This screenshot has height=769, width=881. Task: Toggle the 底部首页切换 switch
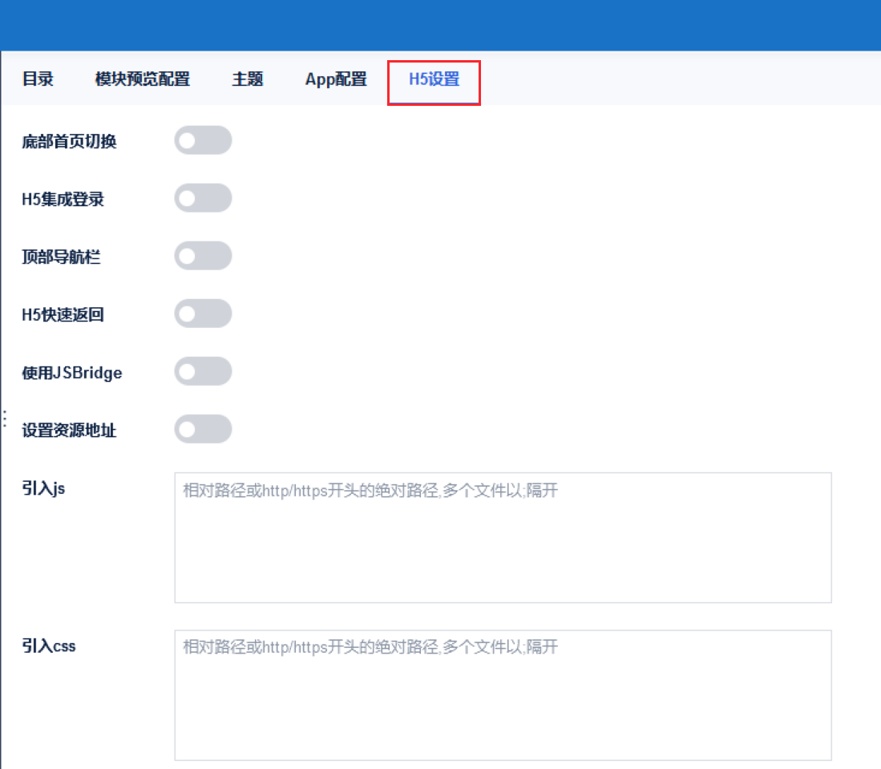point(203,140)
